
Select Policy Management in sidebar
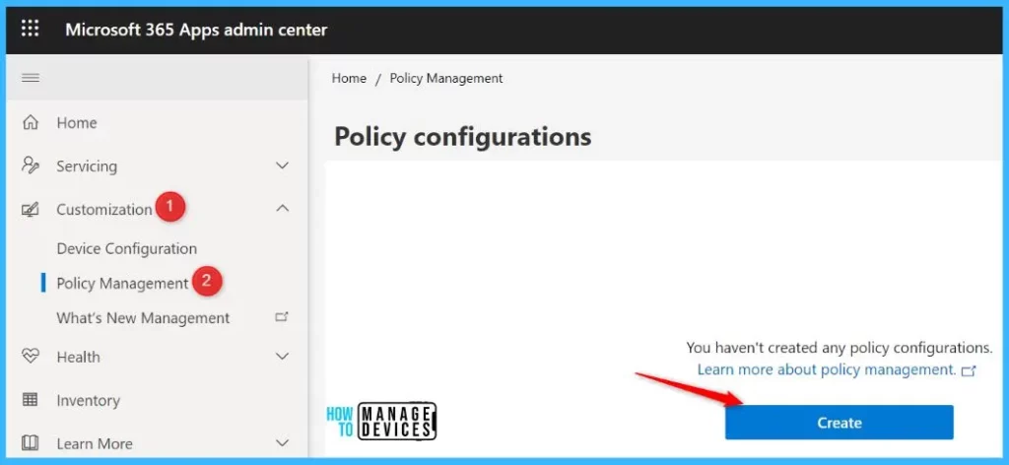[x=122, y=284]
